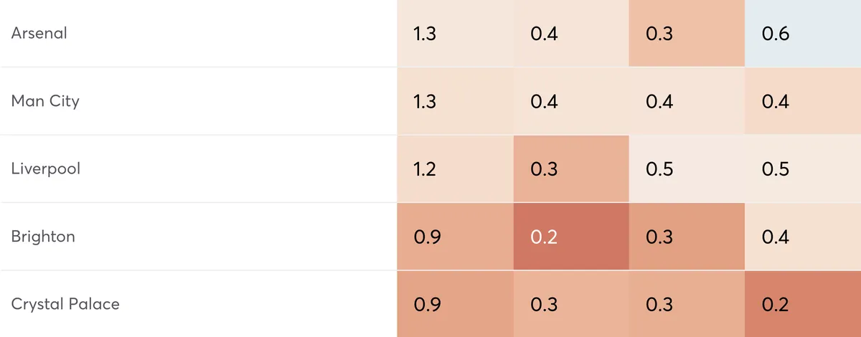Click the Arsenal team name
Viewport: 861px width, 337px height.
(x=39, y=33)
